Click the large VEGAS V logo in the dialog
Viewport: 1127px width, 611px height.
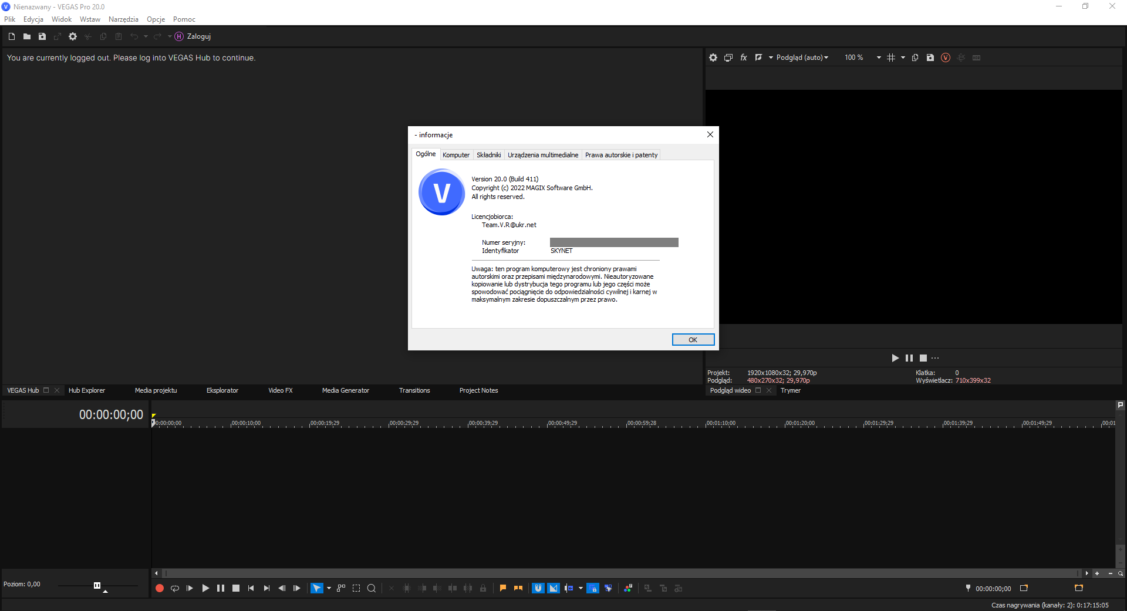click(x=442, y=192)
